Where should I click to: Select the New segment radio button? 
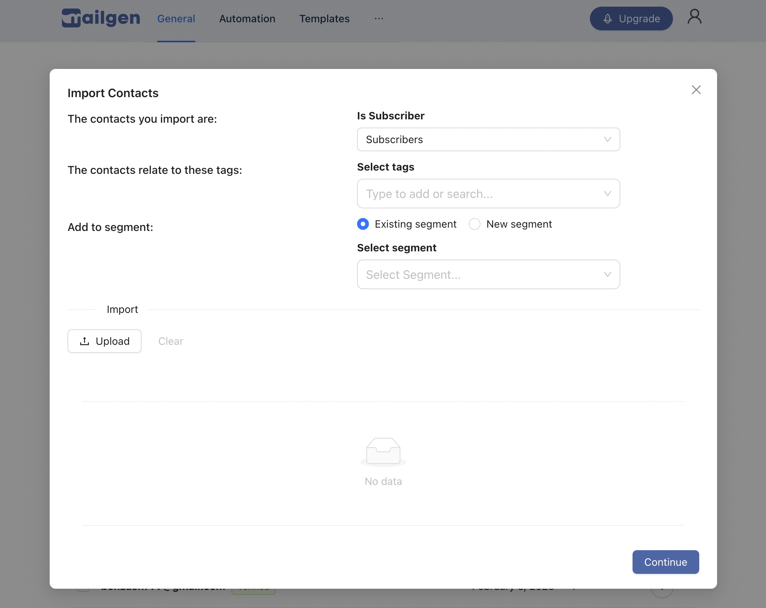point(475,224)
